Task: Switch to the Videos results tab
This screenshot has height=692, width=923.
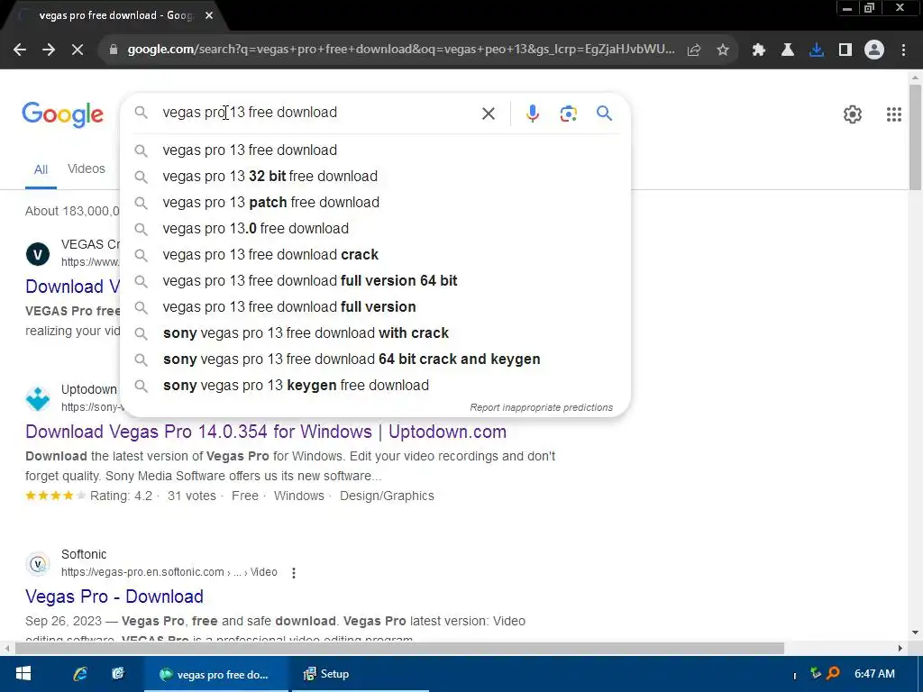Action: 86,168
